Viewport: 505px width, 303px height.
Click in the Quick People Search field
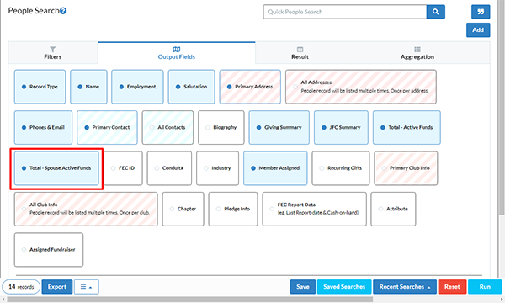click(344, 12)
